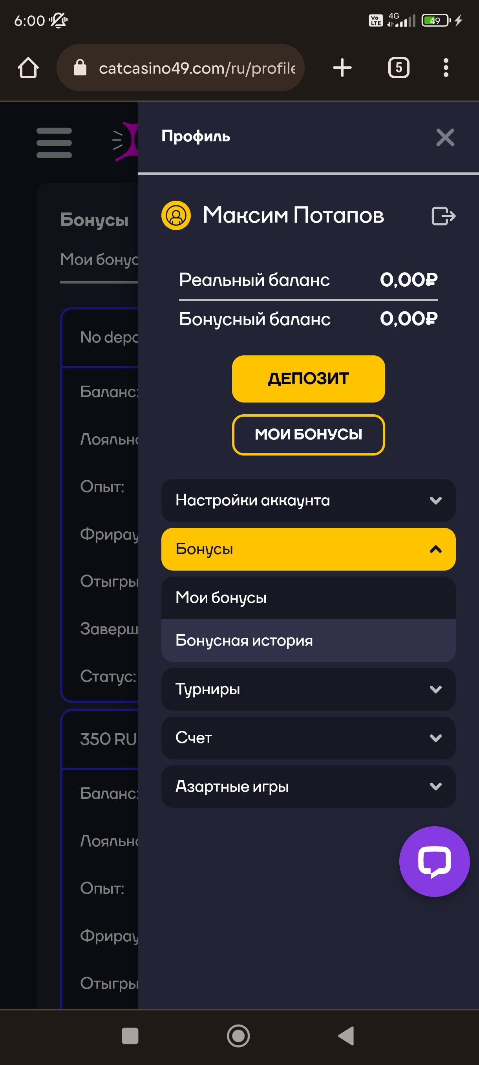Viewport: 479px width, 1065px height.
Task: Tap the logout icon beside Максим Потапов
Action: (443, 216)
